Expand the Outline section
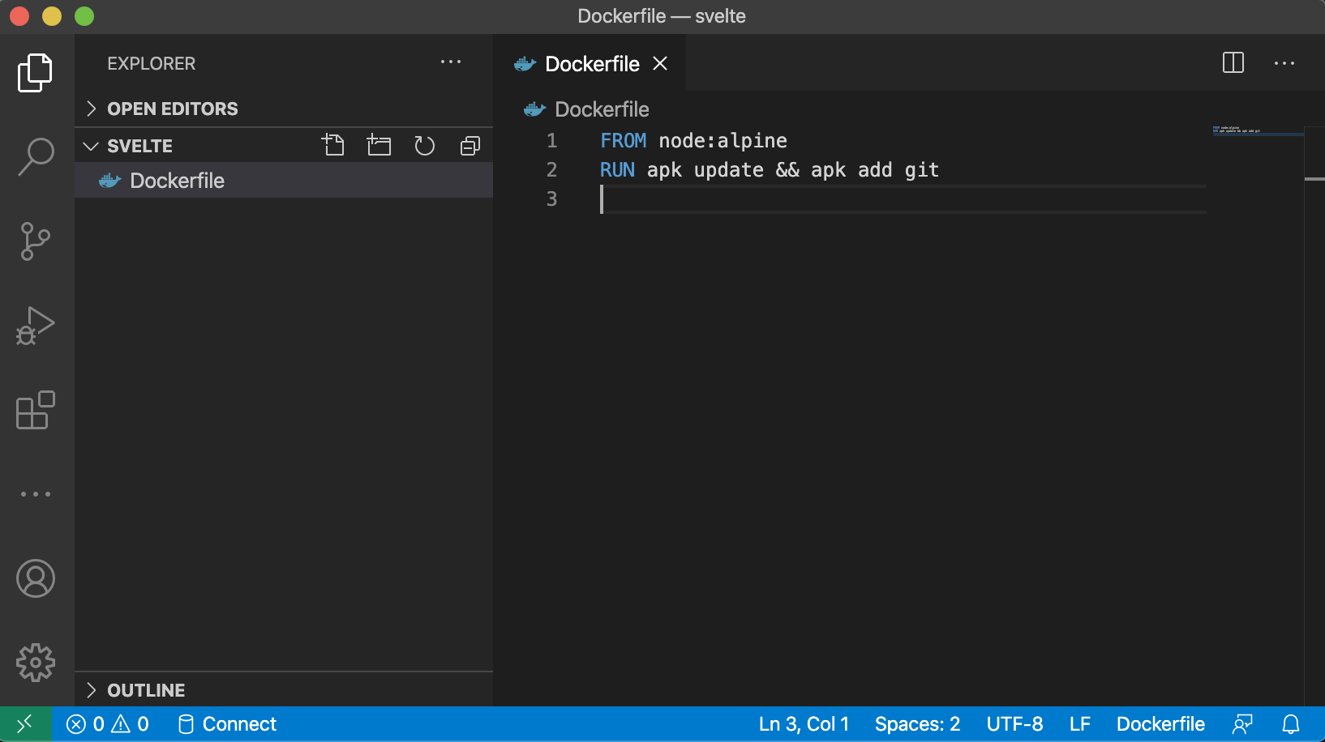 [x=284, y=690]
